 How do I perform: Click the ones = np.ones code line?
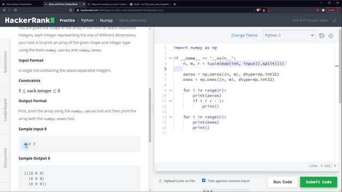[x=229, y=79]
